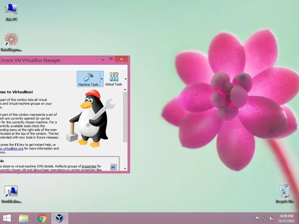Click the properties link in Details
The width and height of the screenshot is (299, 224).
pos(89,166)
